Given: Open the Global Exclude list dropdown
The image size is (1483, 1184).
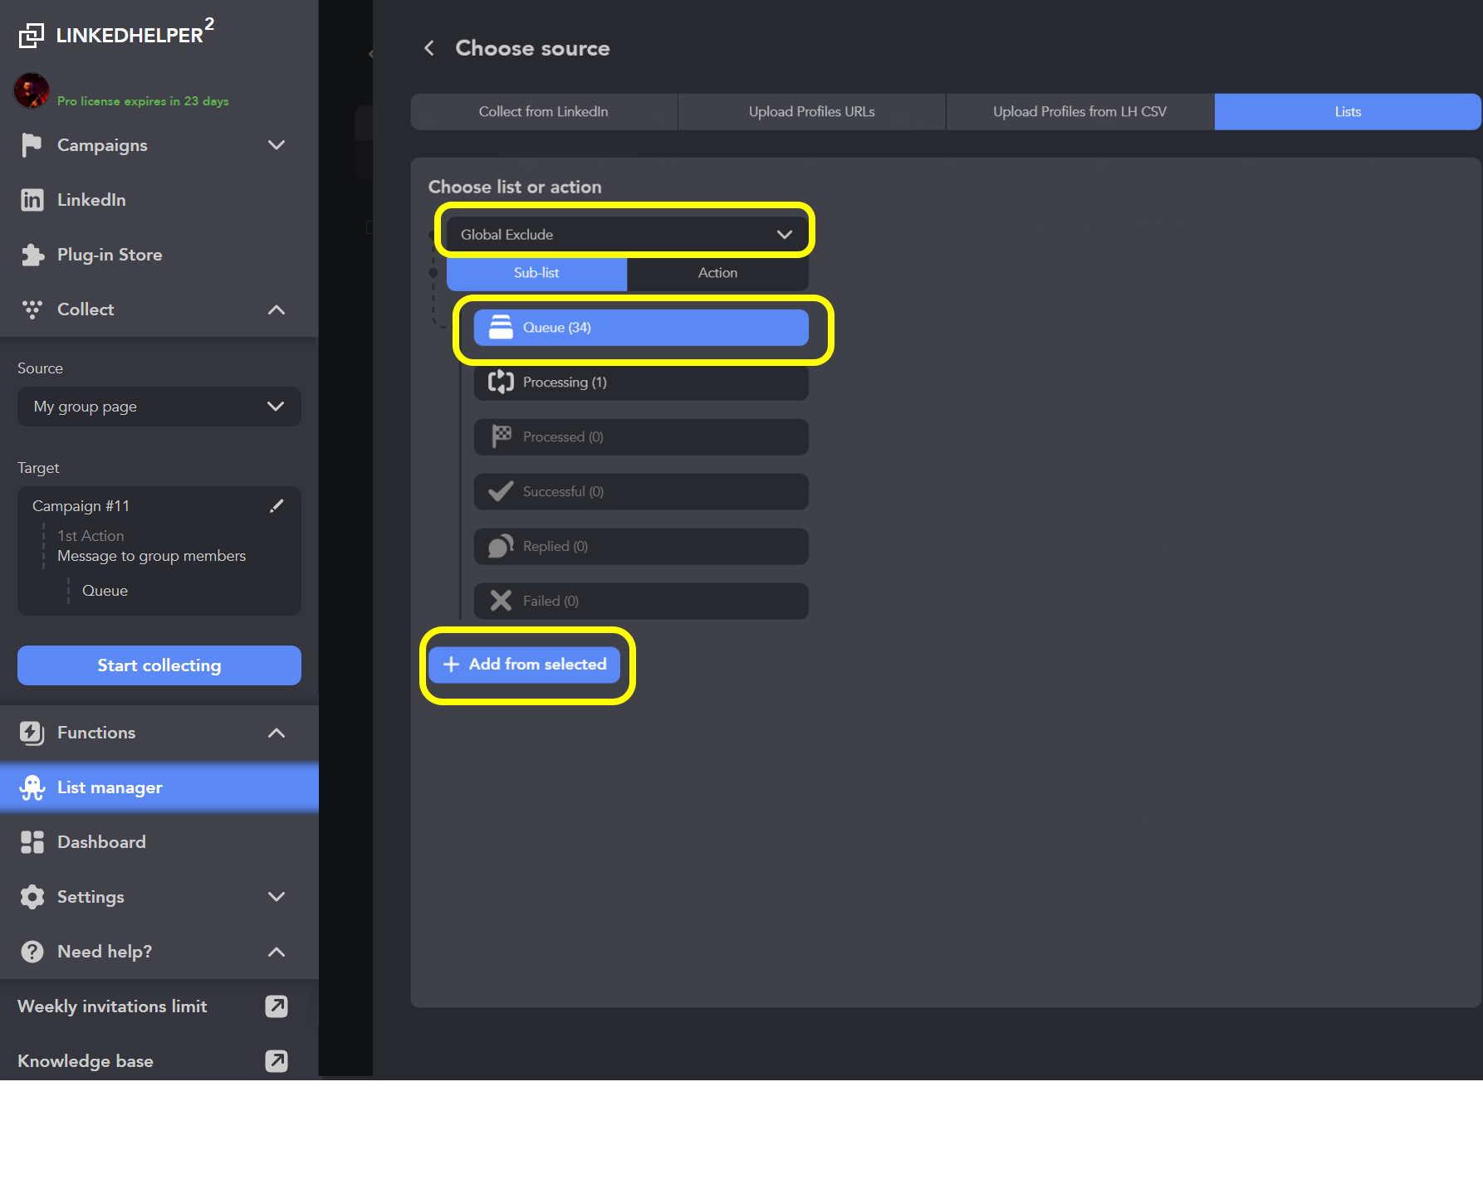Looking at the screenshot, I should (624, 233).
